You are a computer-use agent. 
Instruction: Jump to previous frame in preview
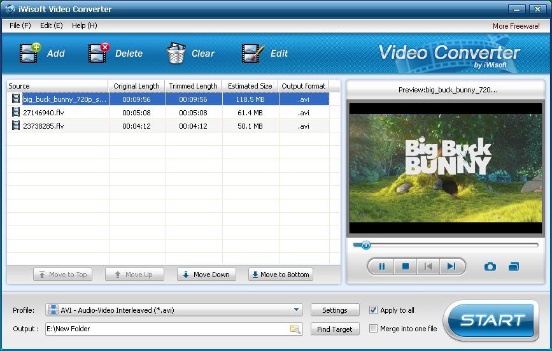pos(428,266)
